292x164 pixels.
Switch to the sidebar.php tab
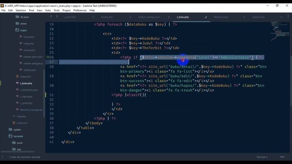[x=259, y=17]
